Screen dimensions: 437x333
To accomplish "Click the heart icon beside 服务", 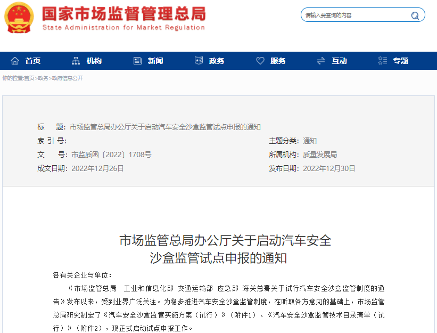I will (x=260, y=60).
